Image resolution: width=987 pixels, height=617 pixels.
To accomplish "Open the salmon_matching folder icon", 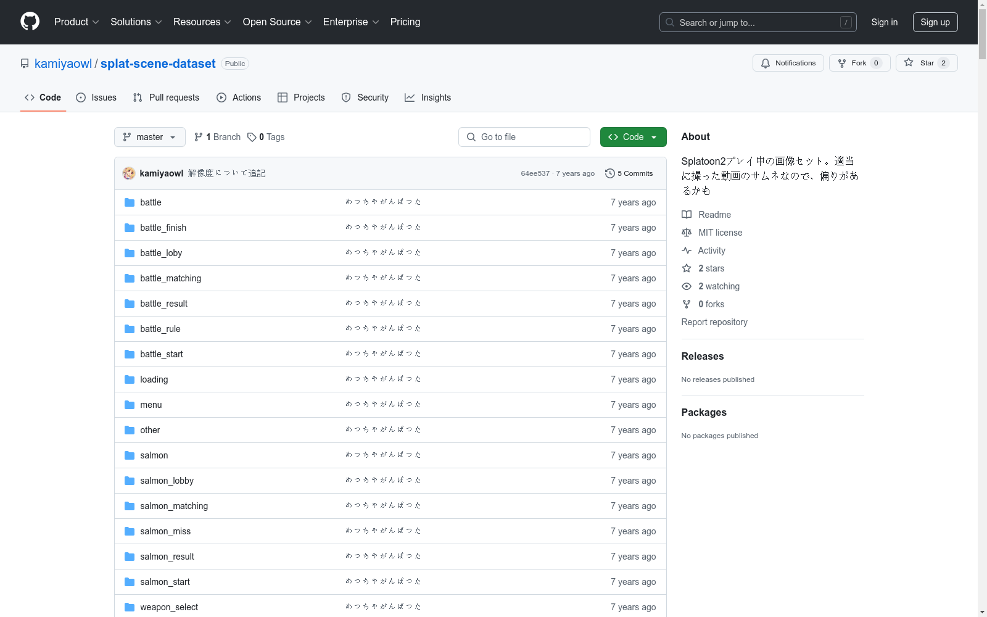I will click(130, 506).
